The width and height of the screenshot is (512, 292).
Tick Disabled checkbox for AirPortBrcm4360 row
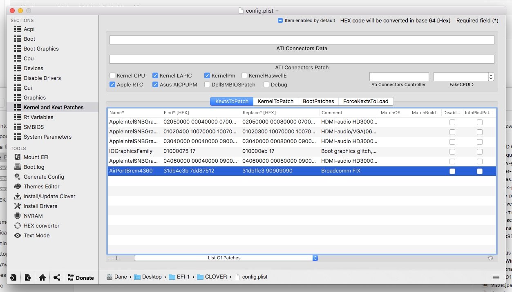coord(452,171)
